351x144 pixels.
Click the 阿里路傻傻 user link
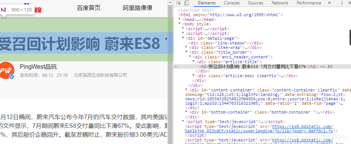pos(138,8)
